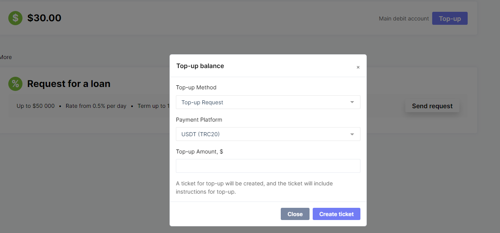Image resolution: width=500 pixels, height=233 pixels.
Task: Click the green percent loan icon
Action: 15,84
